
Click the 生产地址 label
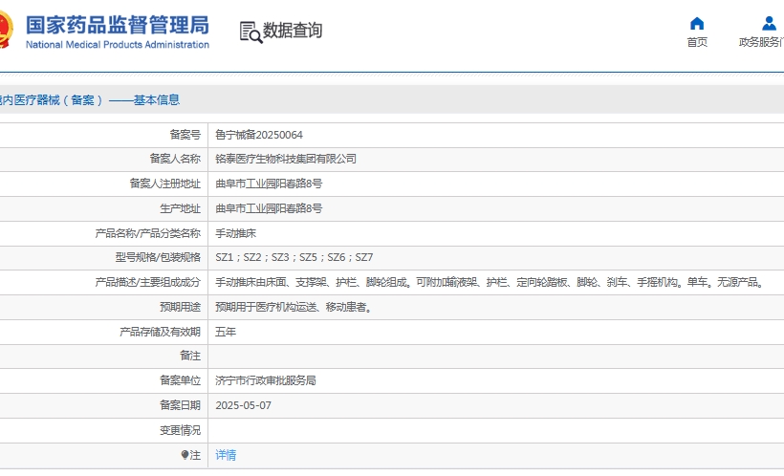(180, 208)
